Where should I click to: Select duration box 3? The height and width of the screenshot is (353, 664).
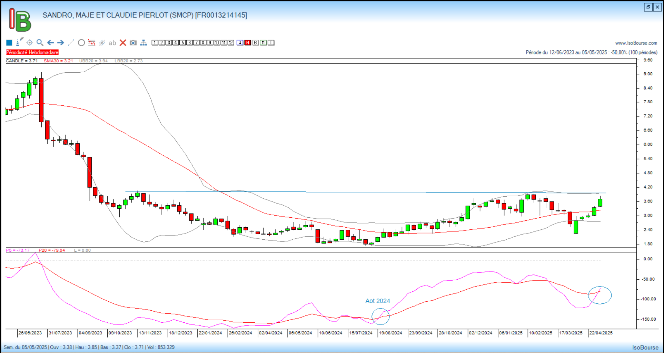tap(168, 43)
